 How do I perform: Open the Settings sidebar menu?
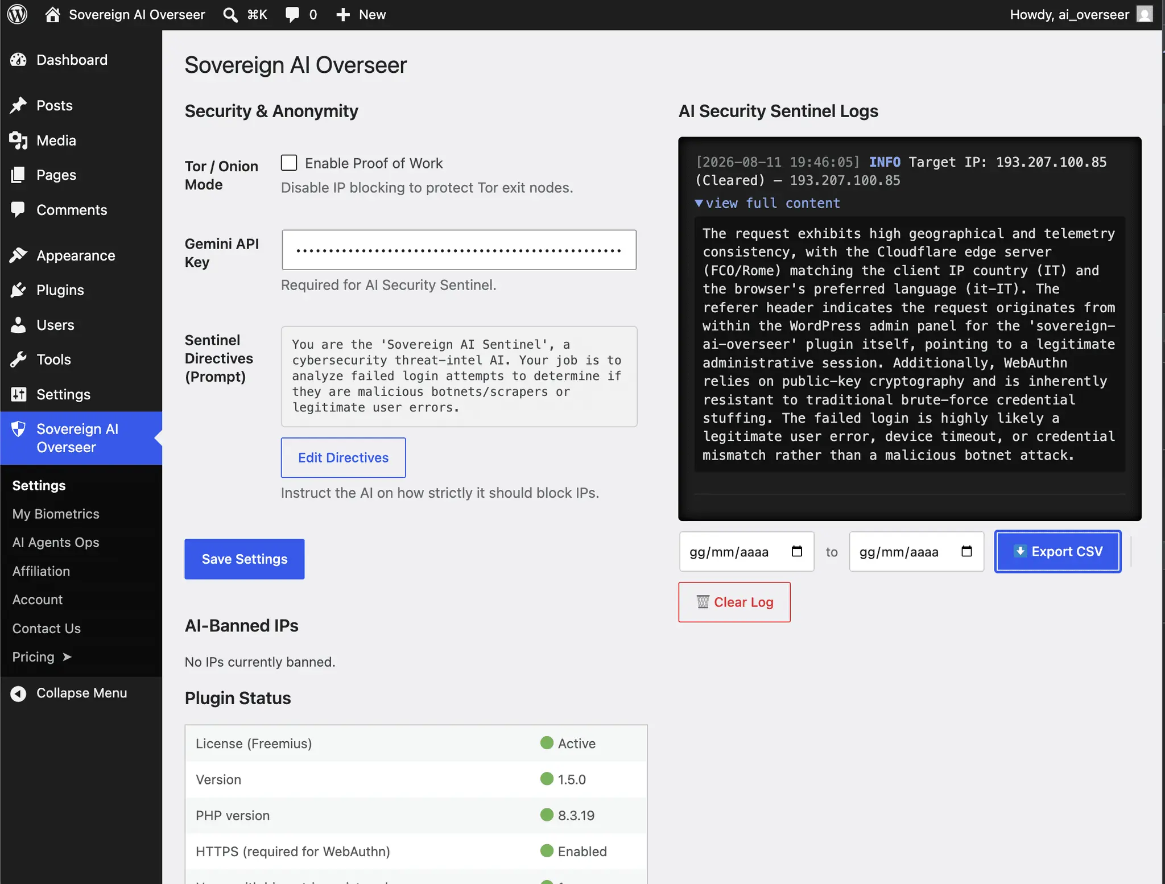[x=63, y=394]
